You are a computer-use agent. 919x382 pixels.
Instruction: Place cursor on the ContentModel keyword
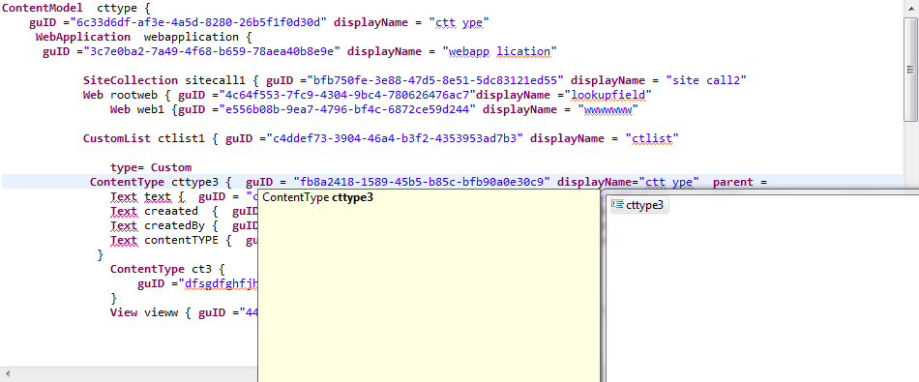pos(42,9)
